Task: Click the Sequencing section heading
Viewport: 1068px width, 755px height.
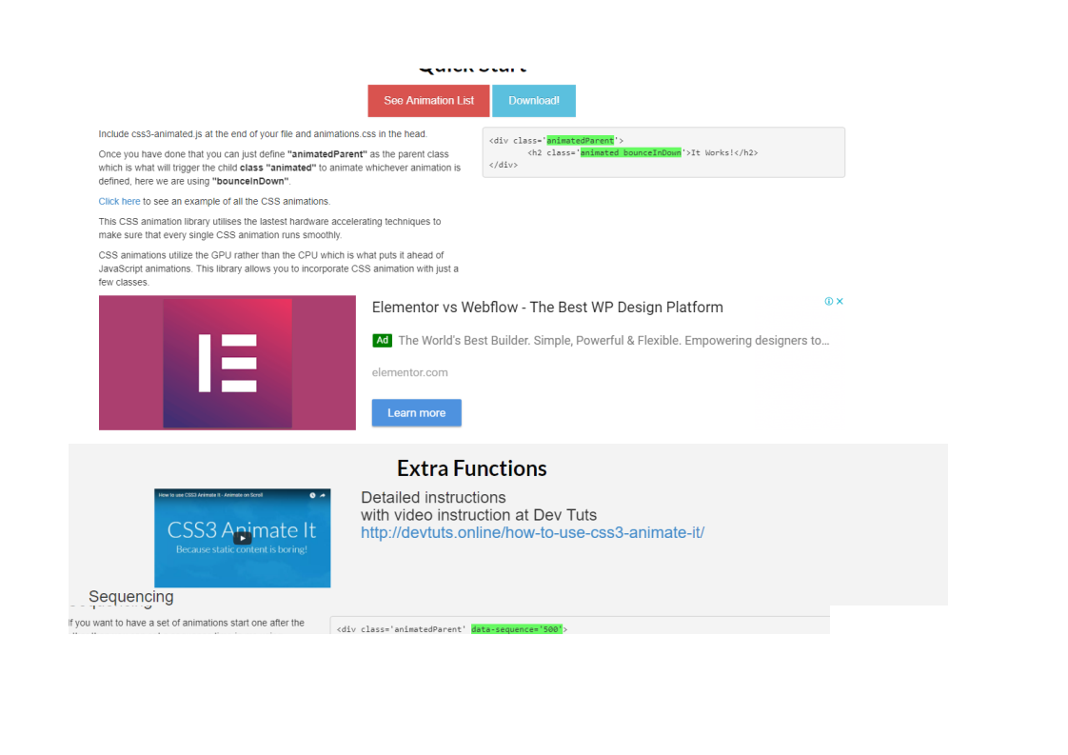Action: [131, 597]
